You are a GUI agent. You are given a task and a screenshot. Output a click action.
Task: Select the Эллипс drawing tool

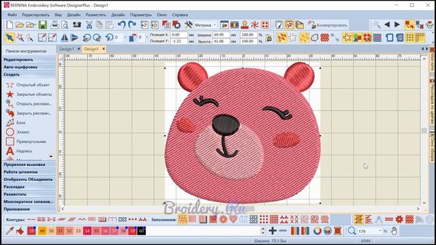(18, 132)
